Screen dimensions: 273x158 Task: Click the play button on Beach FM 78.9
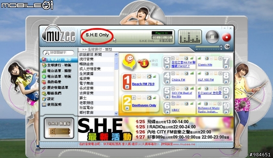(x=127, y=87)
